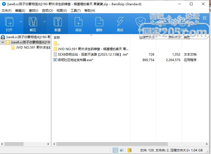Screen dimensions: 211x154
Task: Switch to icon view in status bar
Action: [122, 150]
